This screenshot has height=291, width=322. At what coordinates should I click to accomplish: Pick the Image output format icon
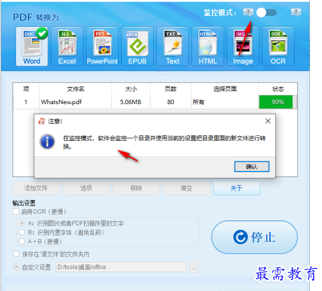[x=243, y=46]
